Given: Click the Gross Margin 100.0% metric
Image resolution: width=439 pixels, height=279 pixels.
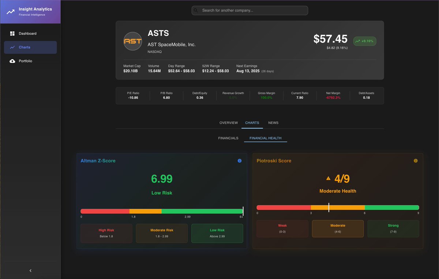Looking at the screenshot, I should point(266,95).
